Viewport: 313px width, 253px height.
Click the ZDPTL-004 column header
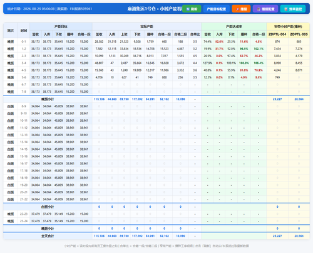(277, 34)
